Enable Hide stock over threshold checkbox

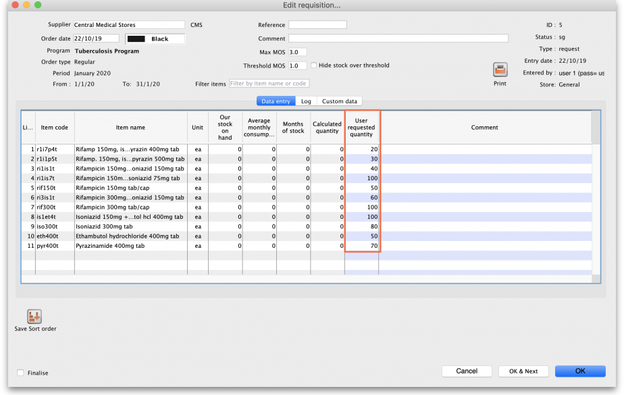[314, 65]
